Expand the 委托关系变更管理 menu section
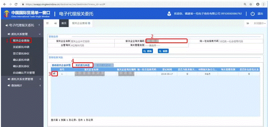This screenshot has height=127, width=268. (40, 79)
